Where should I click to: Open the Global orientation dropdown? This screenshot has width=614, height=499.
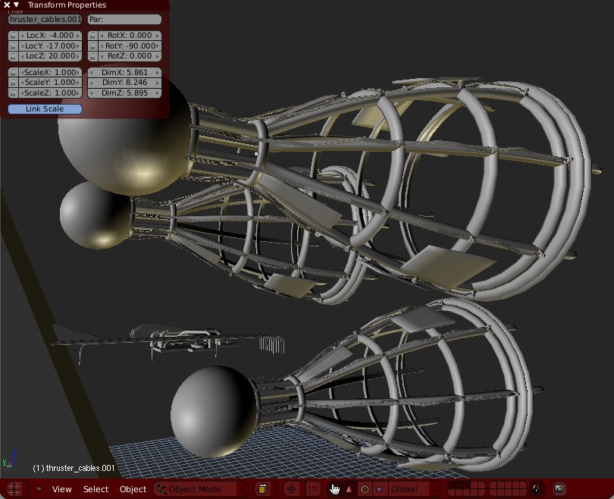(x=414, y=489)
